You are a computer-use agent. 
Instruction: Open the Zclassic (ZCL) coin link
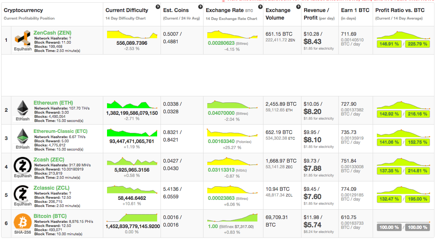[51, 188]
